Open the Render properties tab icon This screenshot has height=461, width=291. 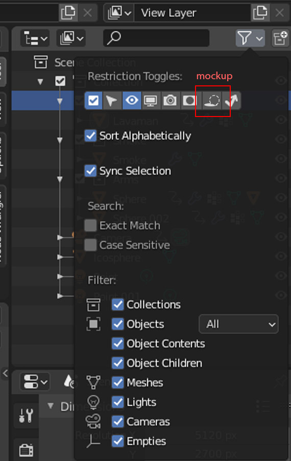[x=26, y=450]
